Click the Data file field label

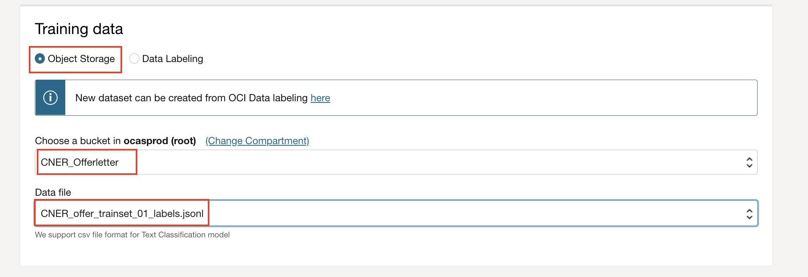(x=53, y=193)
